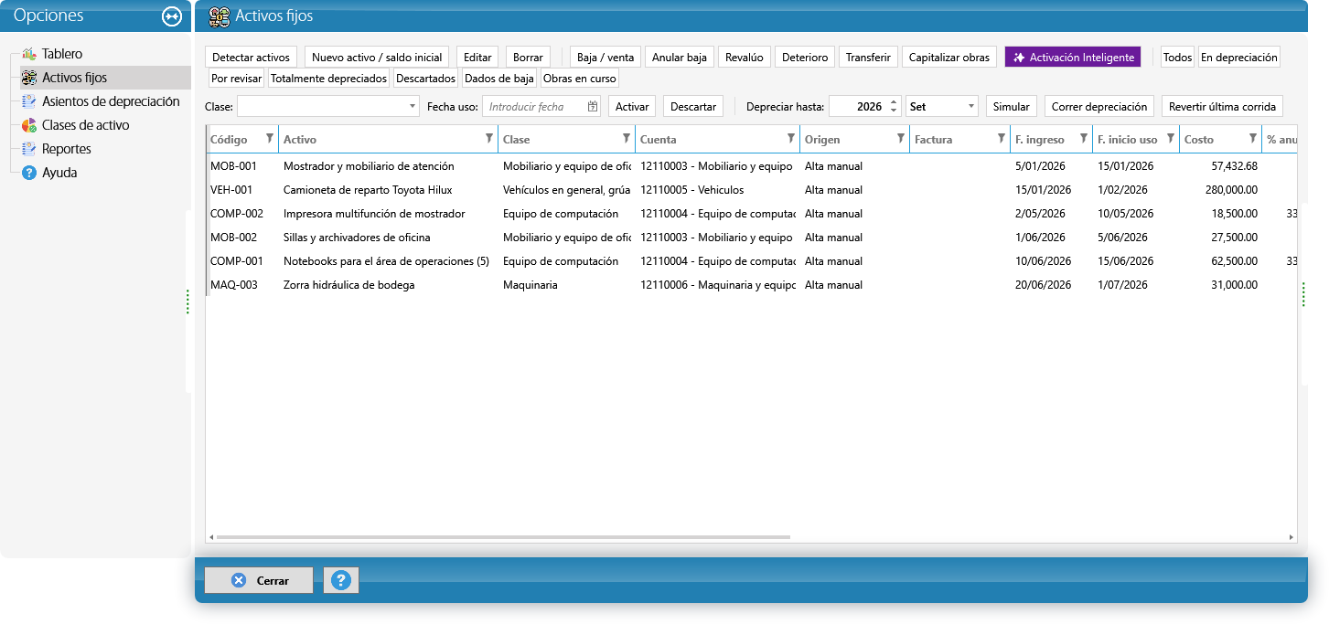The width and height of the screenshot is (1329, 624).
Task: Click the Asientos de depreciación icon
Action: (28, 101)
